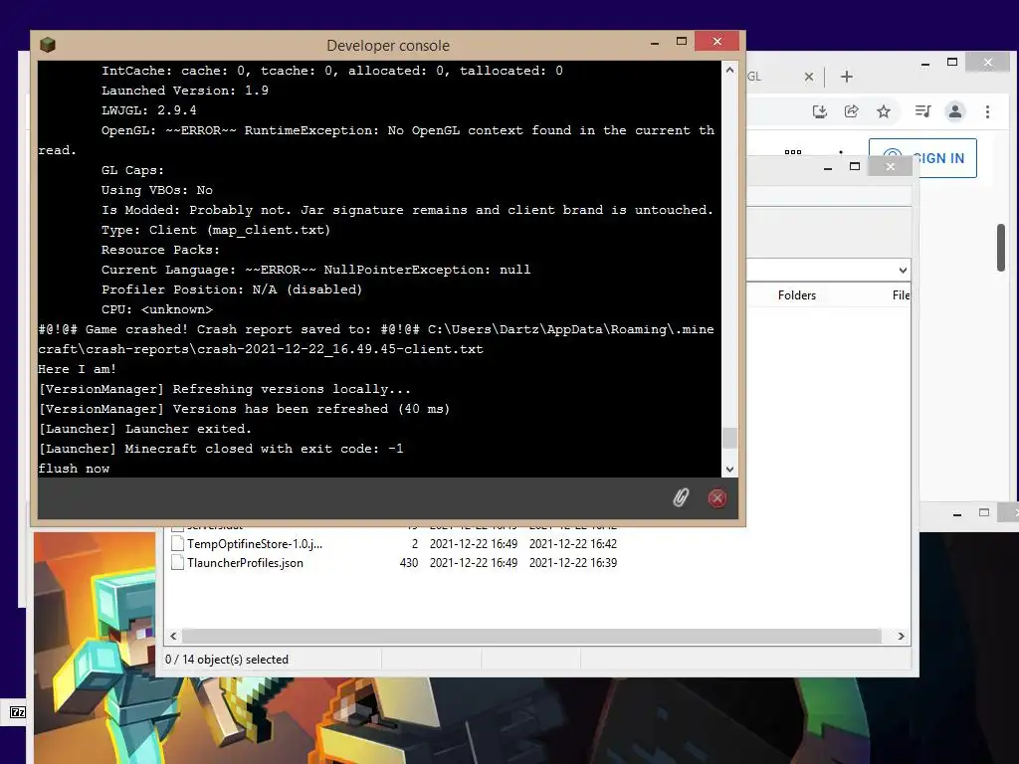Viewport: 1019px width, 764px height.
Task: Open a new browser tab with plus
Action: tap(846, 77)
